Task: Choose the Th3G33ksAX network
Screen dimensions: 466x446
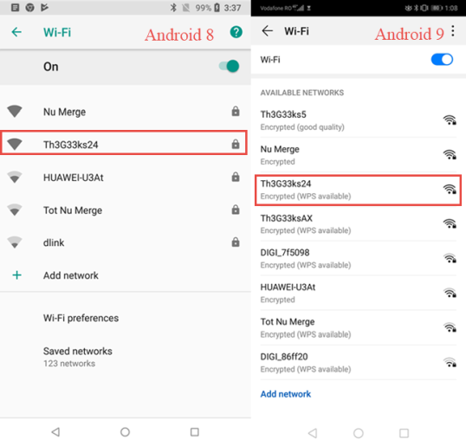Action: click(358, 224)
